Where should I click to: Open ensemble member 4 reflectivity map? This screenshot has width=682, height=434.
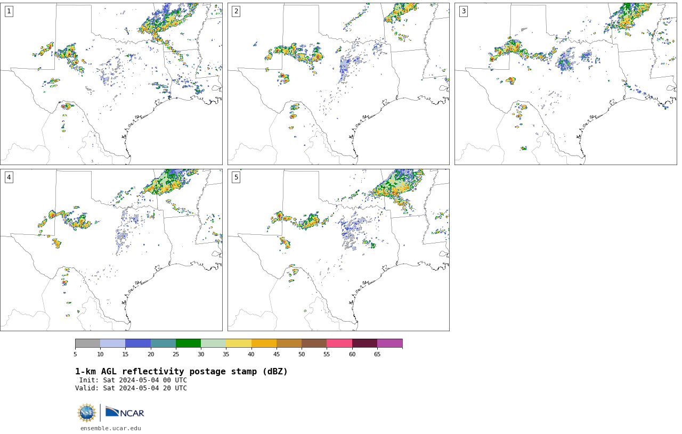[111, 250]
